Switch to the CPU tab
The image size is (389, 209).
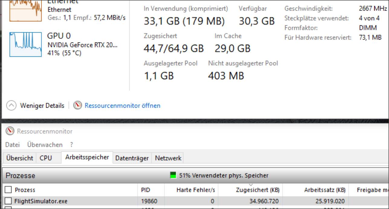pyautogui.click(x=46, y=158)
